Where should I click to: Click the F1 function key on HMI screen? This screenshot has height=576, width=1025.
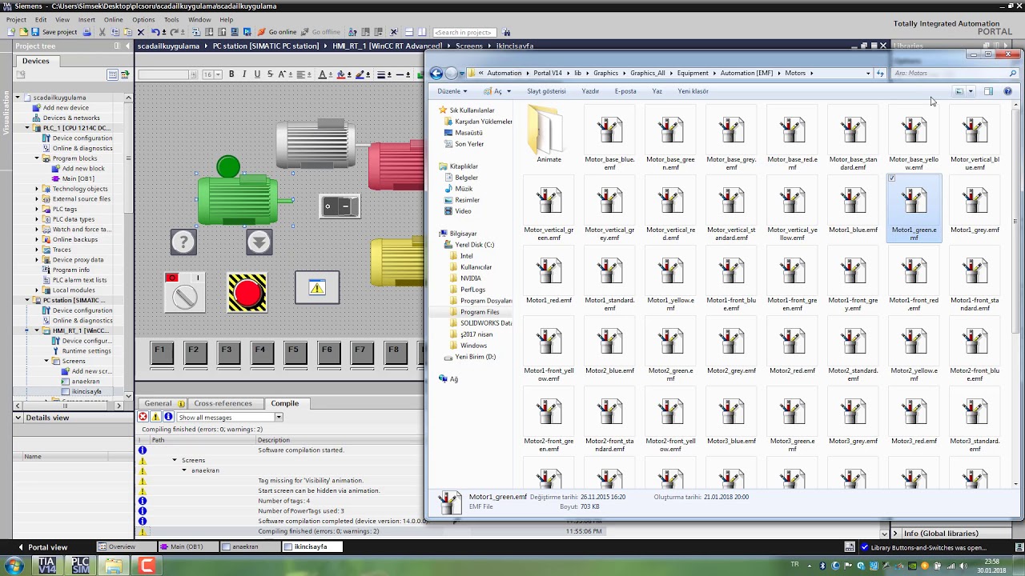(162, 353)
